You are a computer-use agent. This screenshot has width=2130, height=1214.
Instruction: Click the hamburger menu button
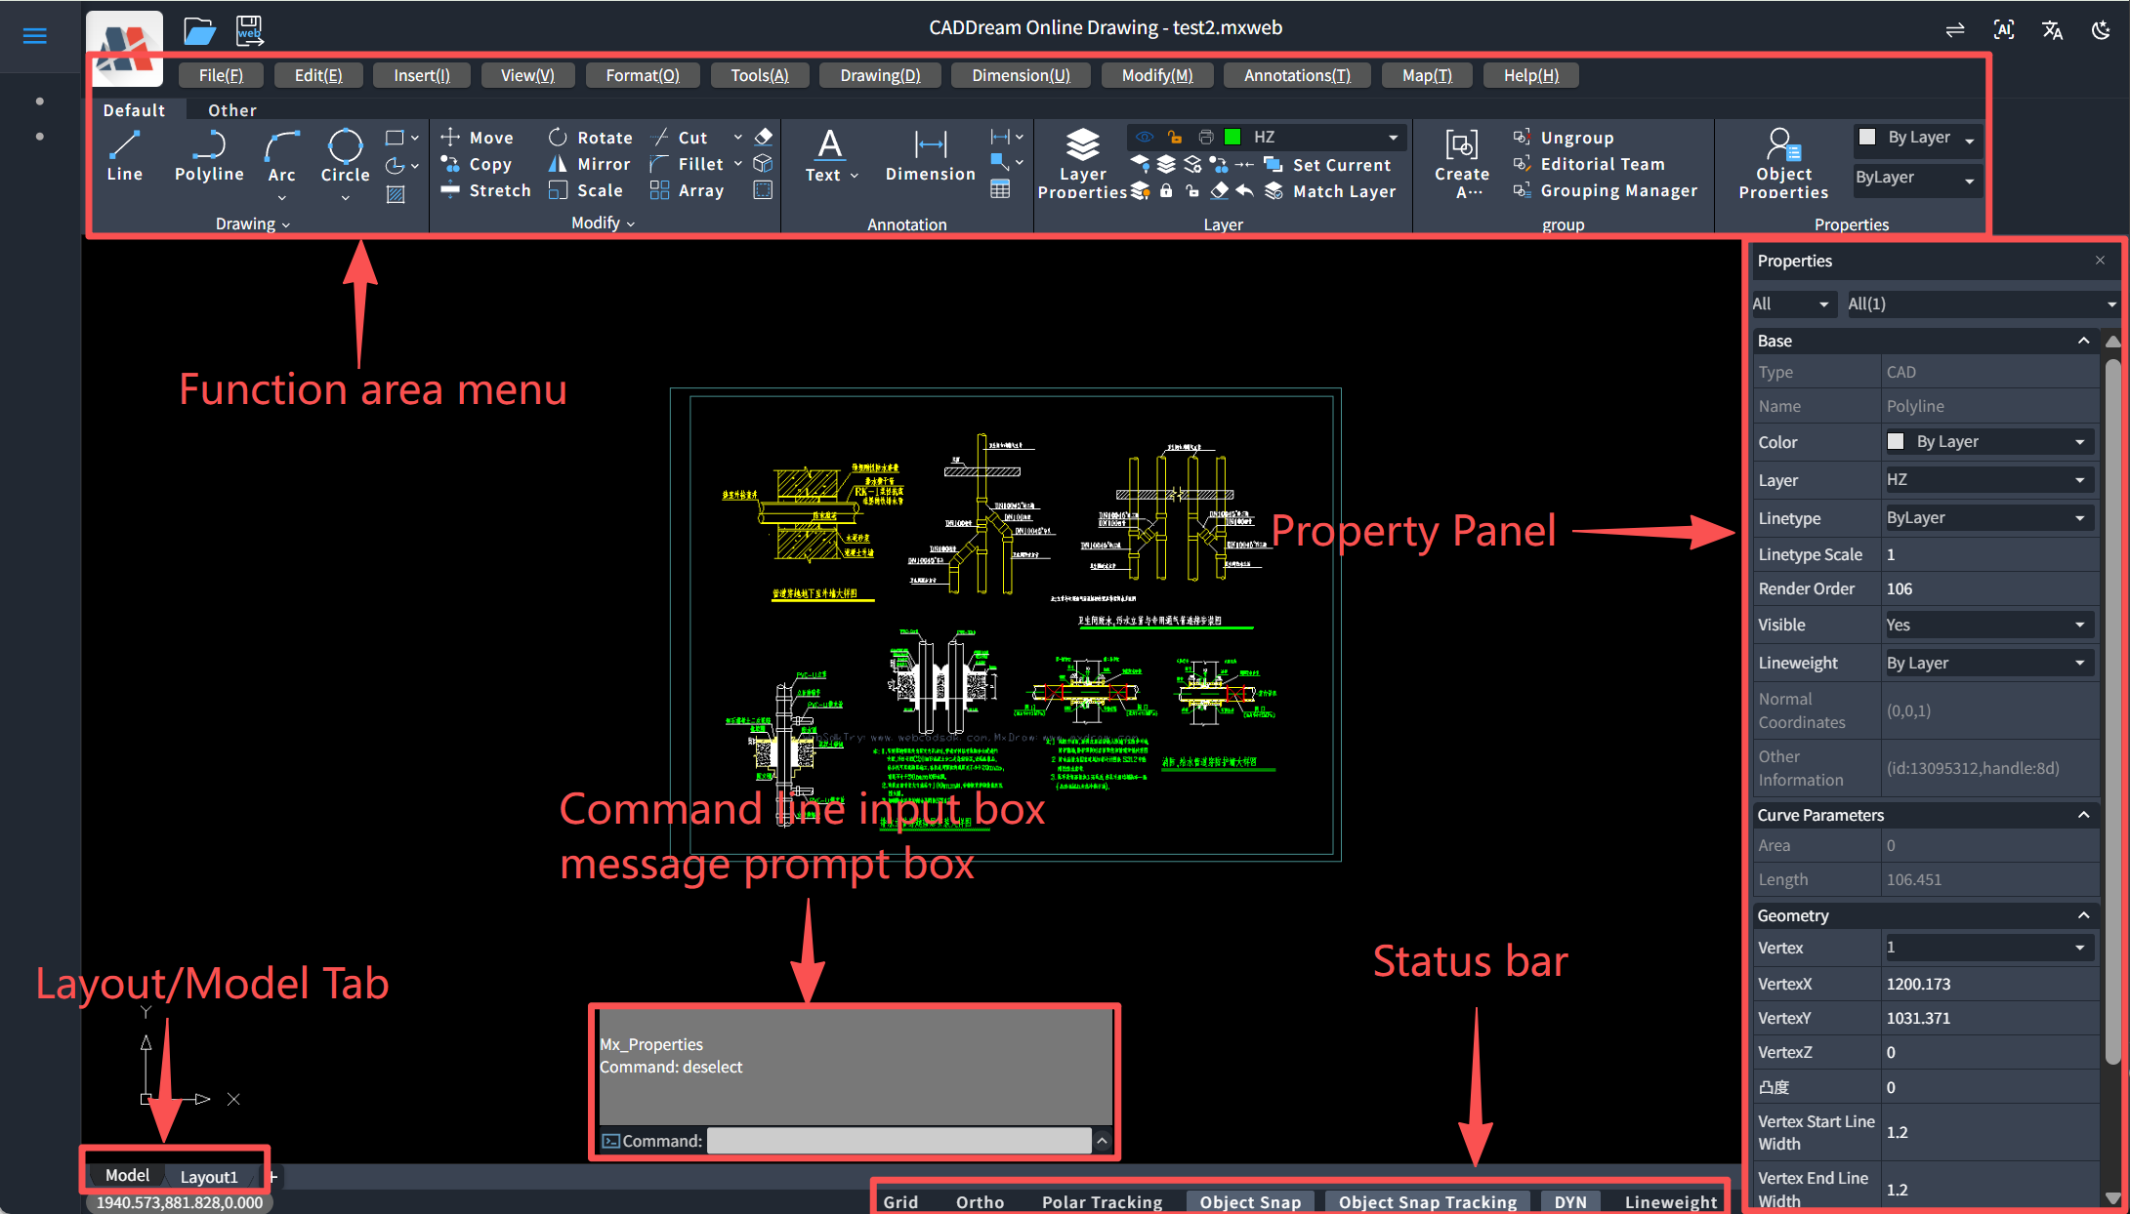click(x=35, y=36)
